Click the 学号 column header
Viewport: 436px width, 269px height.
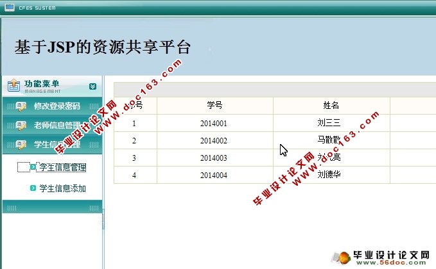click(x=214, y=105)
